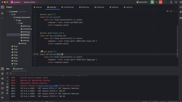Collapse the fastapi-placeholder folder
The image size is (182, 102).
pyautogui.click(x=12, y=17)
